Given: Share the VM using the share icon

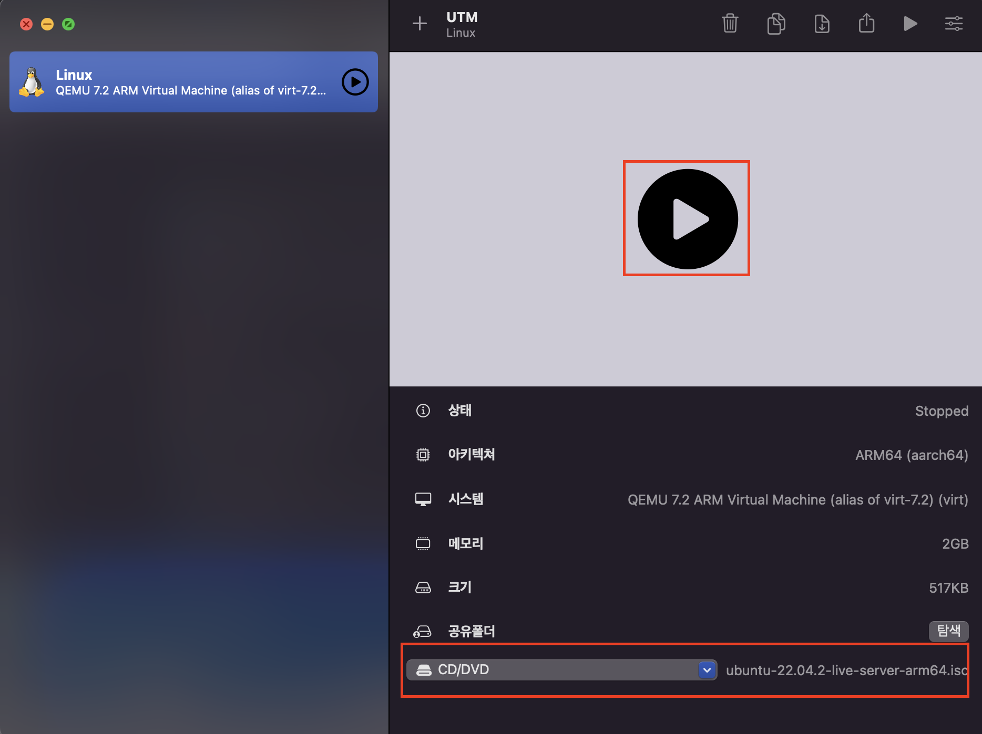Looking at the screenshot, I should pos(866,23).
